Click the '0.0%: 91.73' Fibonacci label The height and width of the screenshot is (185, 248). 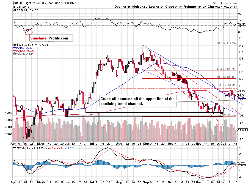pos(228,115)
